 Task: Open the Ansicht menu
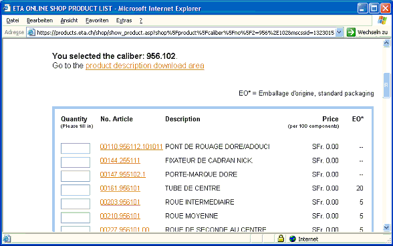pyautogui.click(x=69, y=20)
